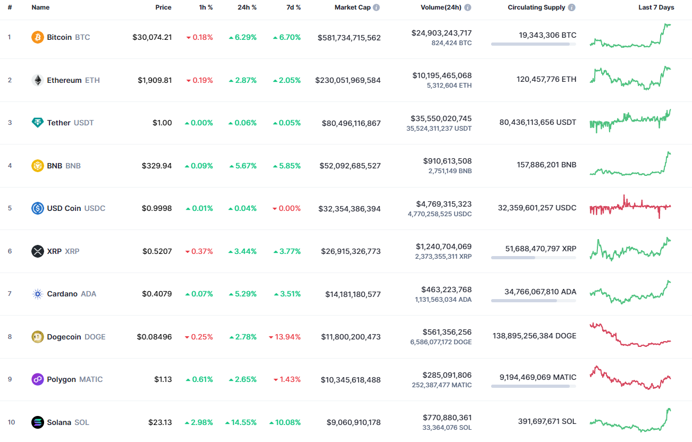
Task: Select the Ethereum coin icon
Action: point(36,80)
